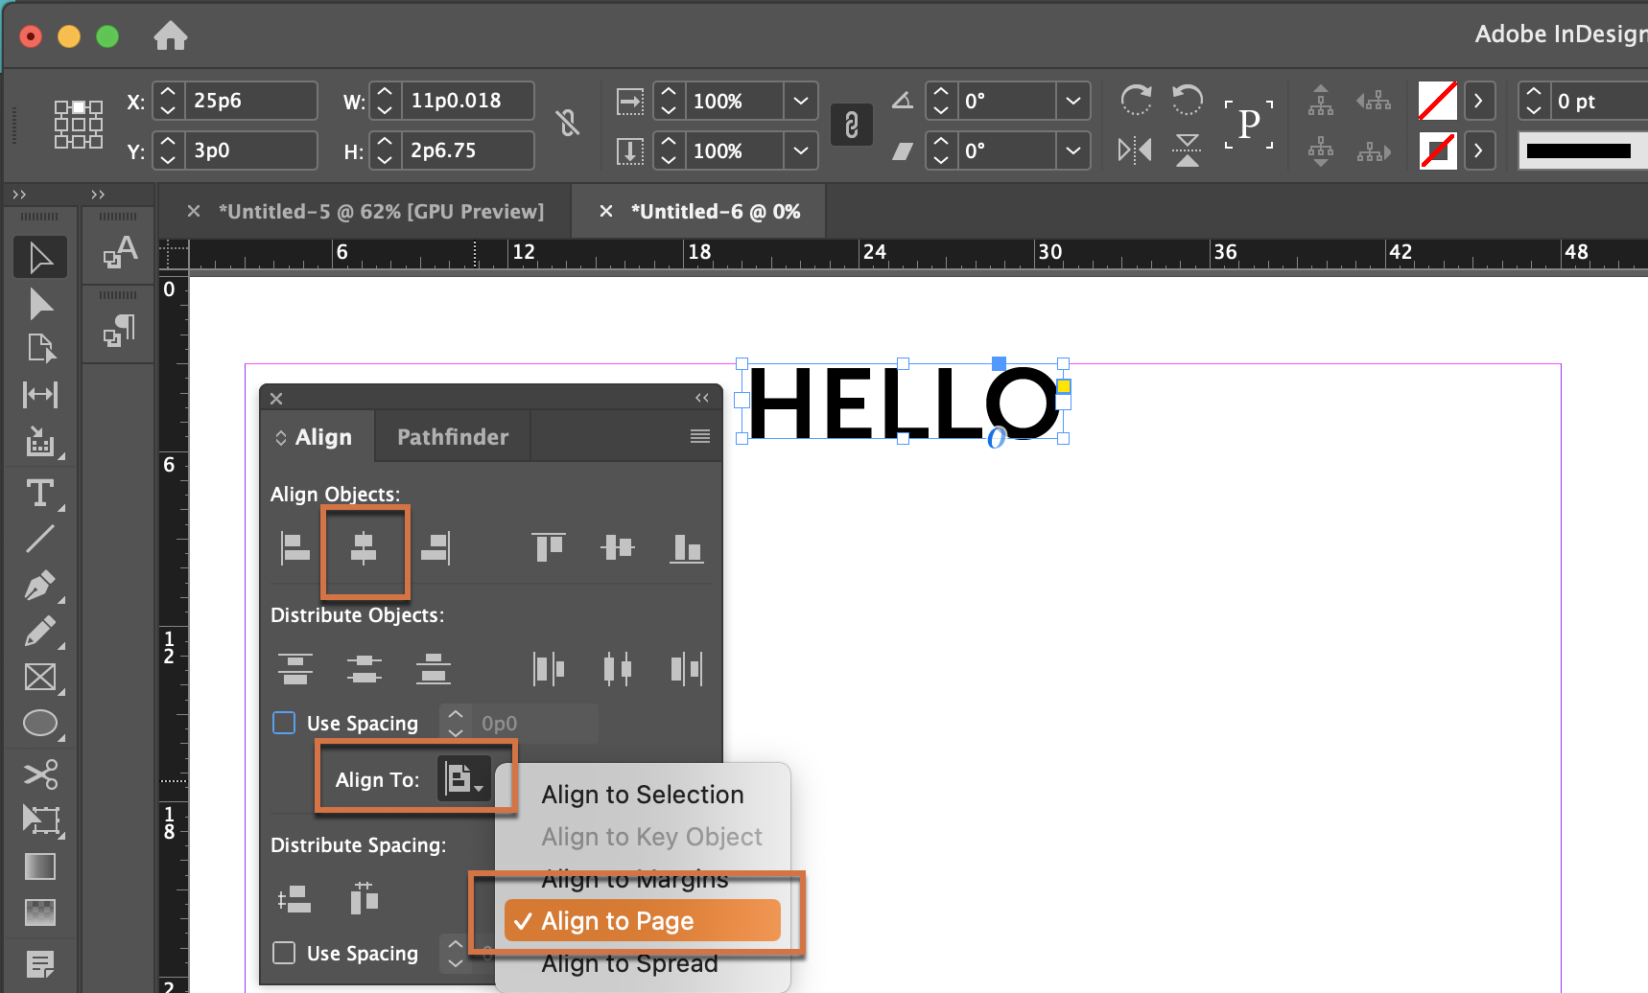
Task: Choose the Direct Selection tool
Action: pyautogui.click(x=40, y=304)
